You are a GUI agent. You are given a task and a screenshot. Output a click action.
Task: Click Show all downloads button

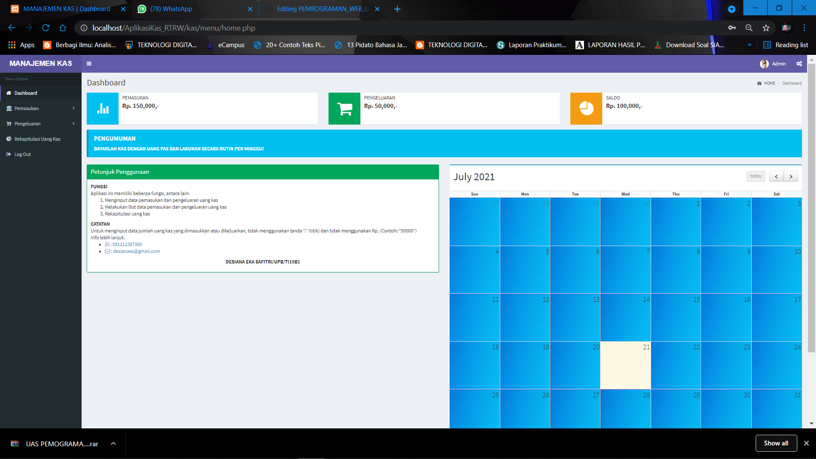[776, 443]
